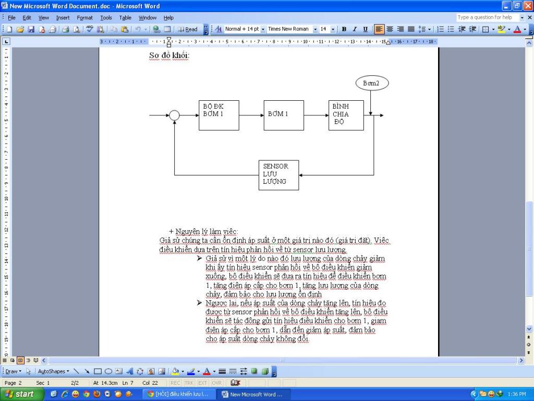The image size is (534, 401).
Task: Insert WordArt
Action: click(129, 371)
